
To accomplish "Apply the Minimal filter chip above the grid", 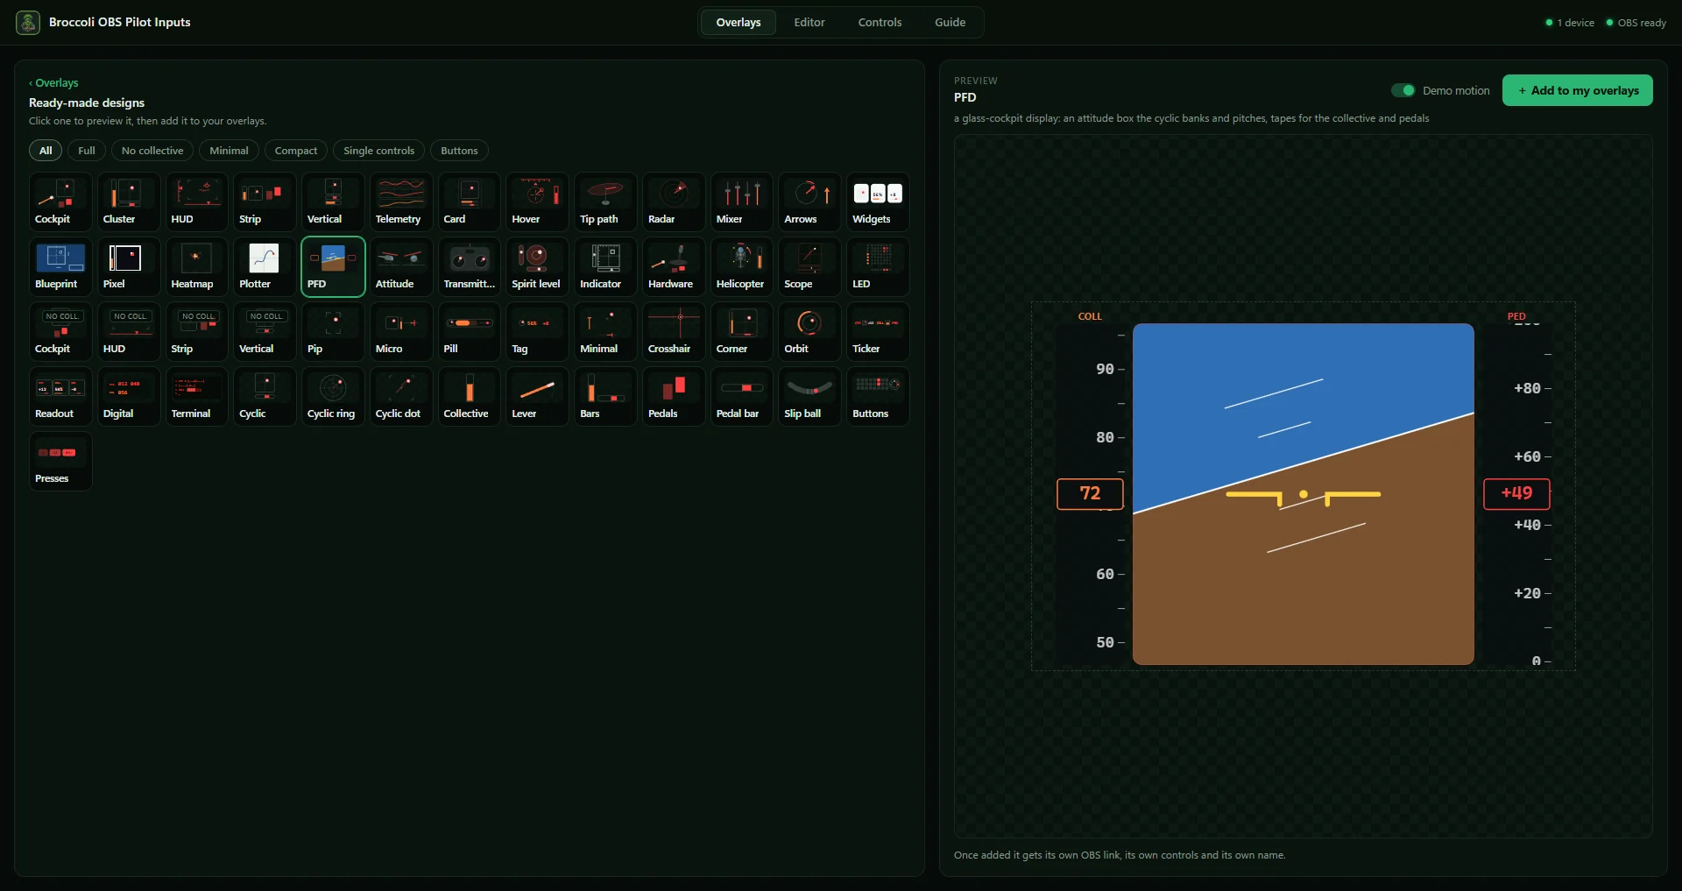I will click(x=229, y=151).
